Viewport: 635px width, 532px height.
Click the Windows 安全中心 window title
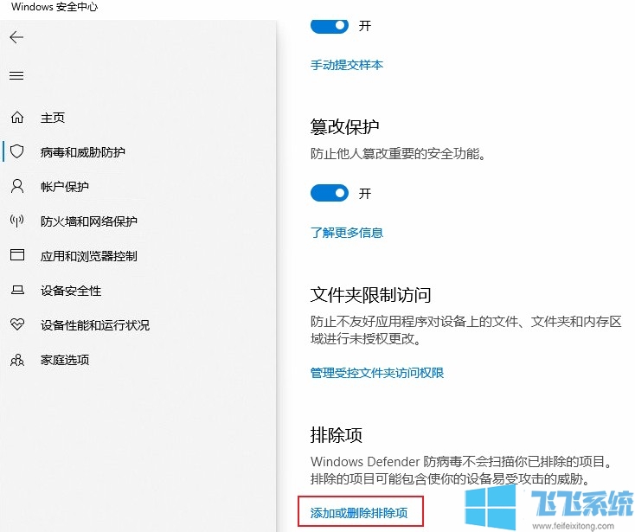point(55,6)
